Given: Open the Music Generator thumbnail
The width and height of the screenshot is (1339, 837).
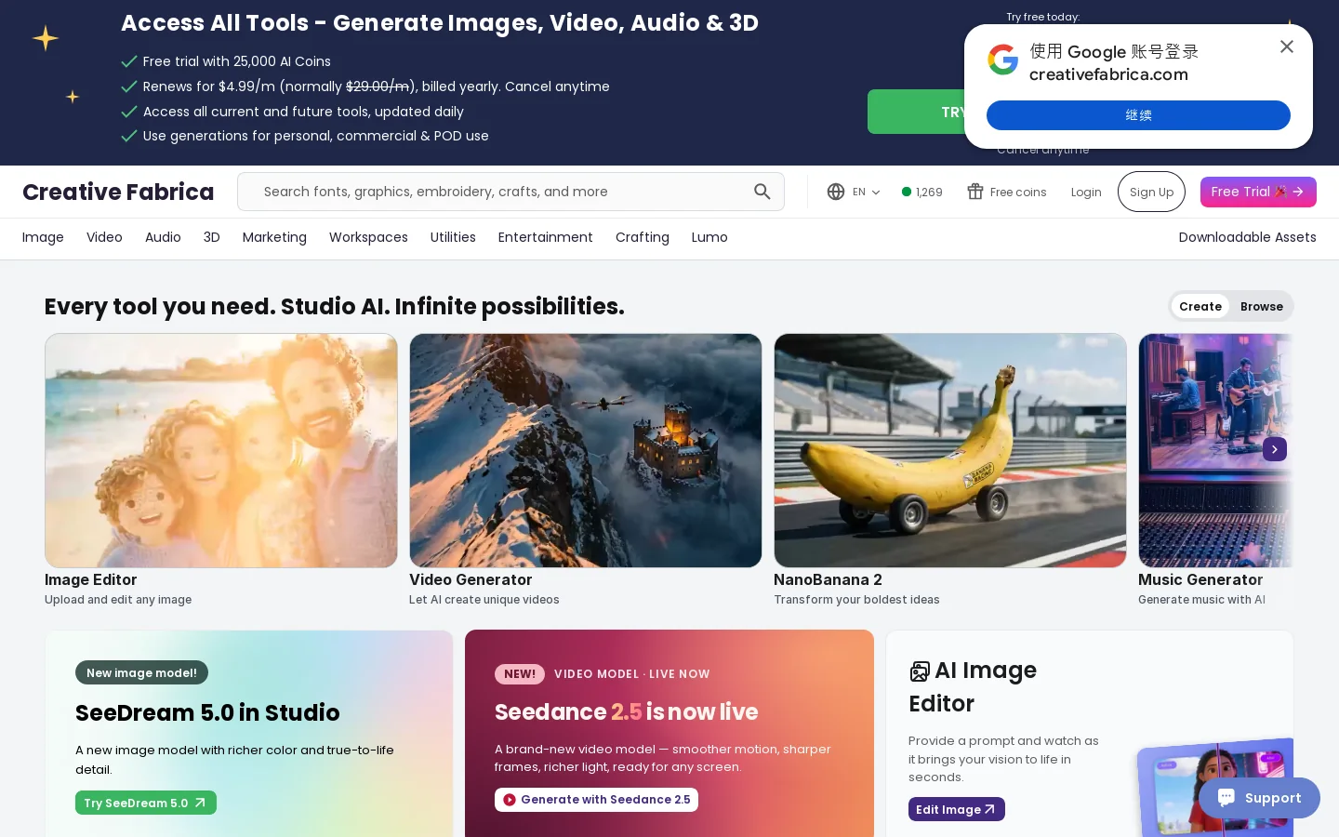Looking at the screenshot, I should pos(1216,450).
